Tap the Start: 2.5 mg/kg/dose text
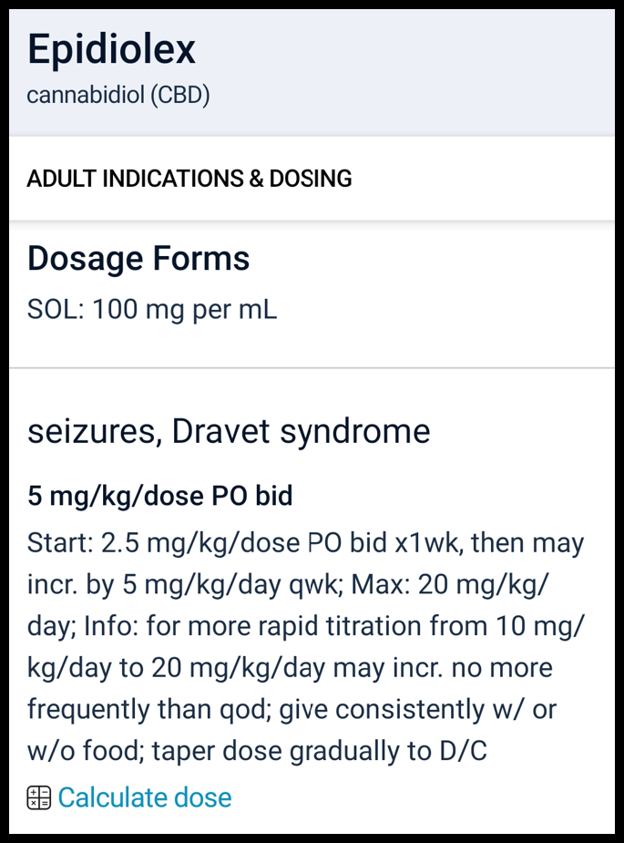The height and width of the screenshot is (843, 624). click(146, 544)
